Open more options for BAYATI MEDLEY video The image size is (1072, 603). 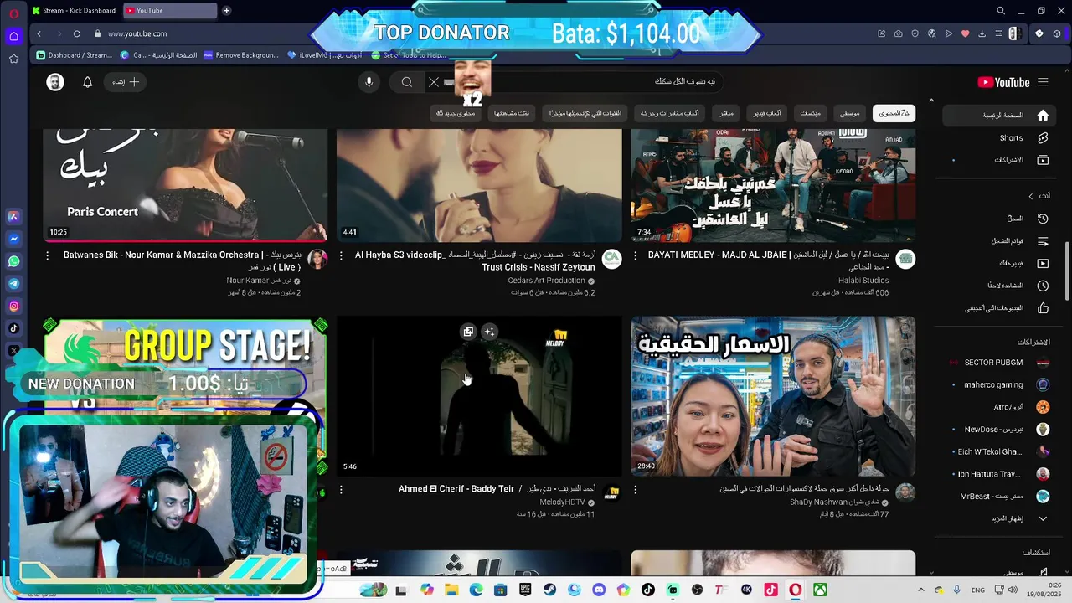635,255
